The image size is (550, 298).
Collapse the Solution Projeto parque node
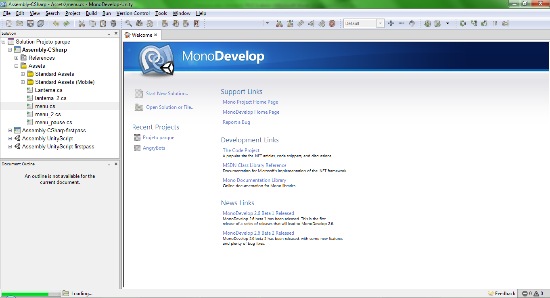[x=4, y=42]
